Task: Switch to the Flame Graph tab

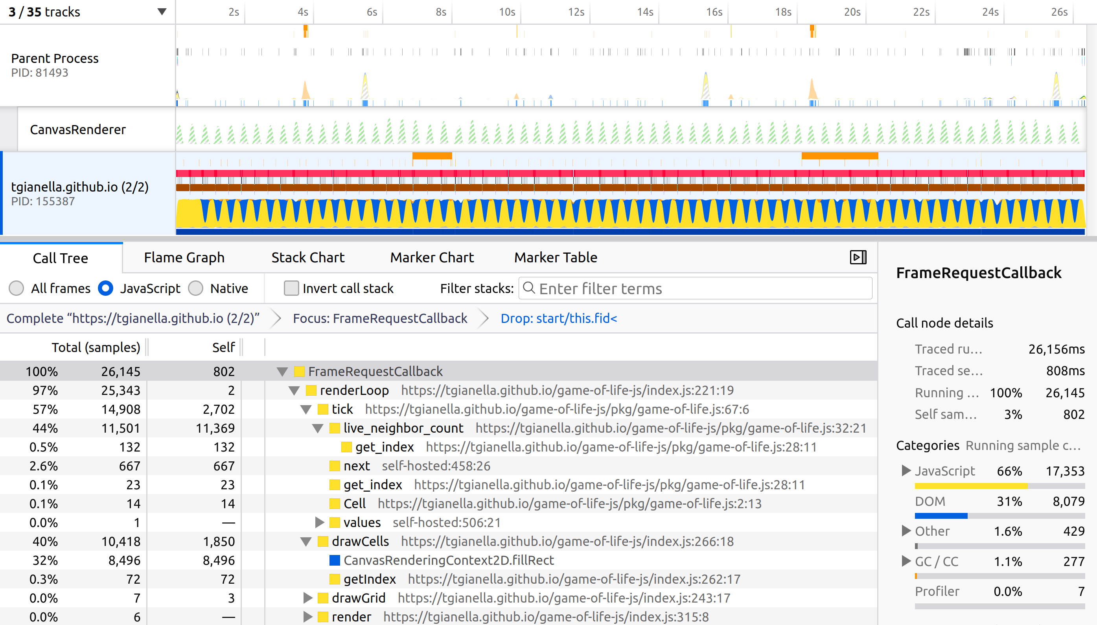Action: click(x=184, y=258)
